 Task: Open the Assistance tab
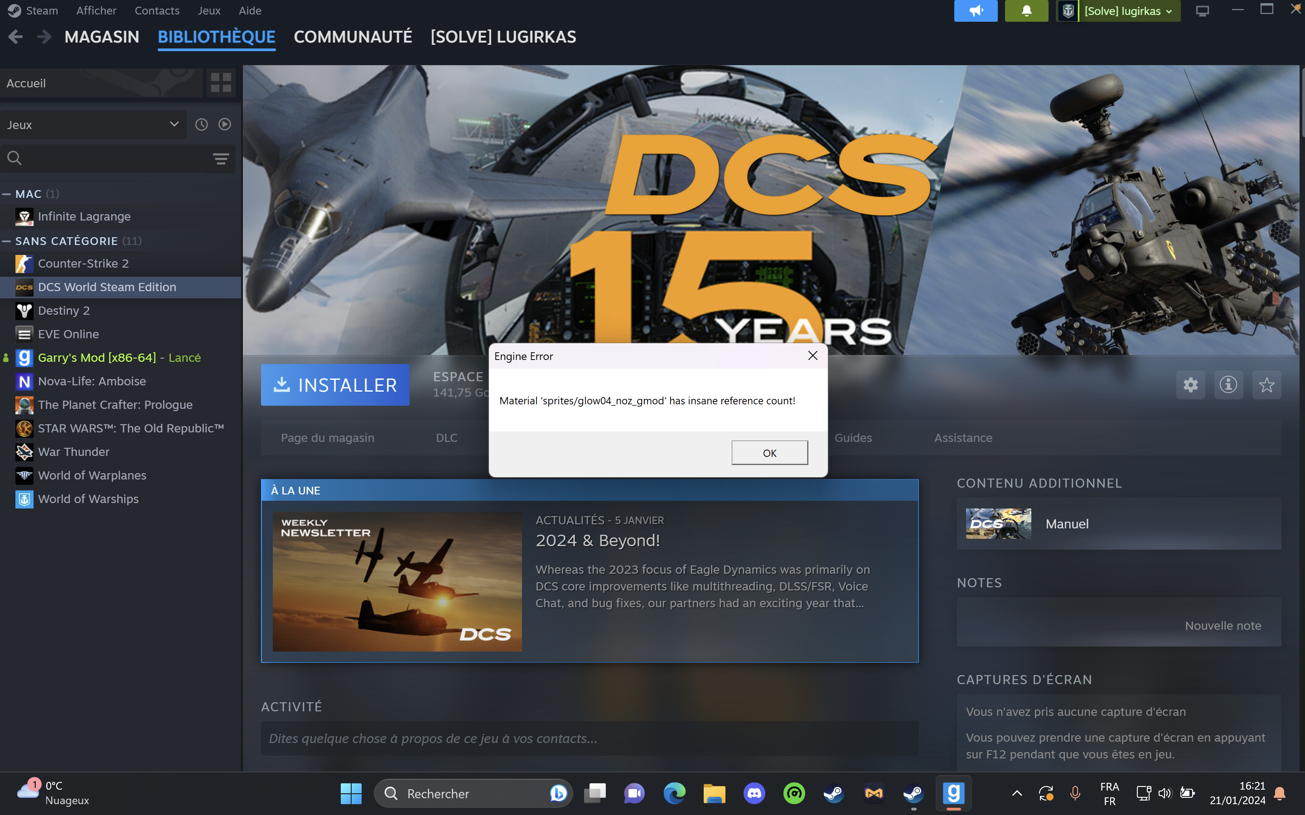[x=963, y=438]
